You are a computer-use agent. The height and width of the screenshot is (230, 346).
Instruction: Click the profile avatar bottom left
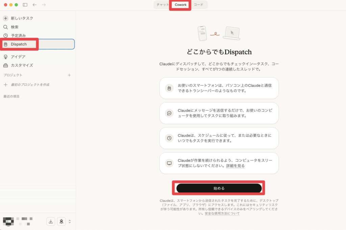point(8,222)
